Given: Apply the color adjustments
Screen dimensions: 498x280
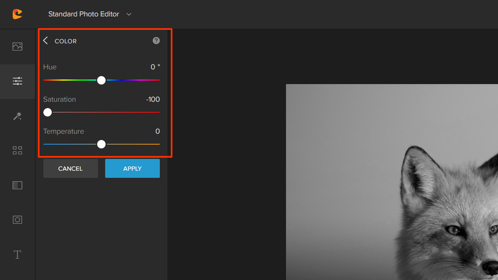Looking at the screenshot, I should coord(132,169).
